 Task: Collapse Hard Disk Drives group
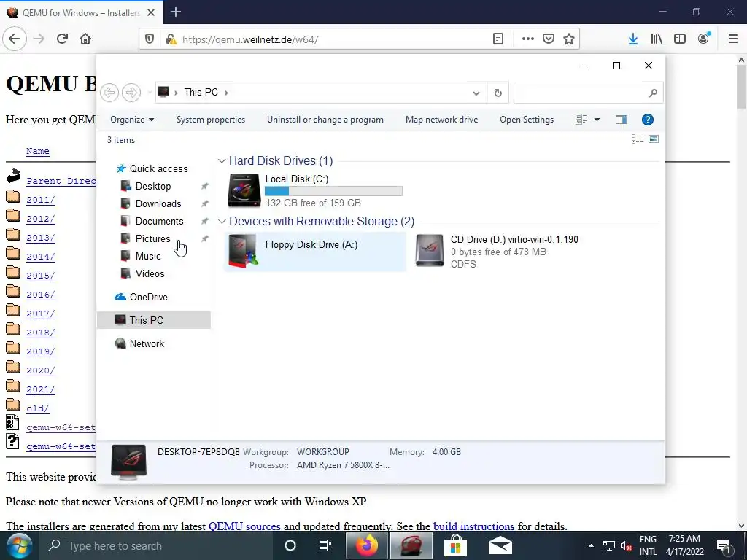pyautogui.click(x=222, y=161)
